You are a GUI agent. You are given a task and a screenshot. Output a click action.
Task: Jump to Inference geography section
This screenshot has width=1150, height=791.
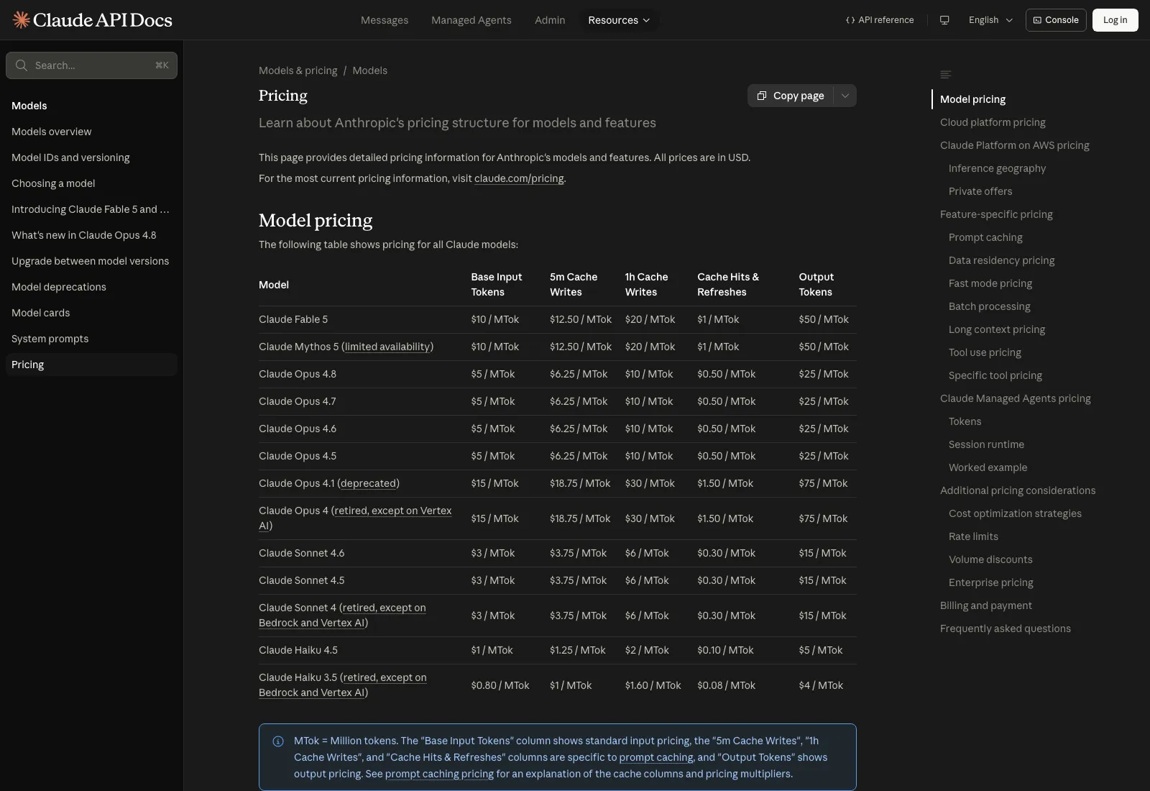[997, 168]
